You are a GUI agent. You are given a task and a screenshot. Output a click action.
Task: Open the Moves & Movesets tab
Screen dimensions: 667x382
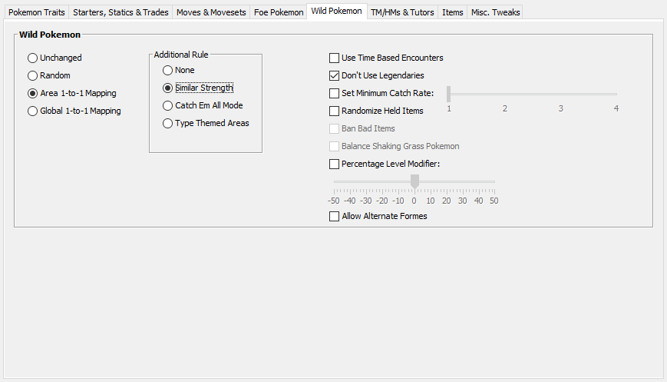pyautogui.click(x=211, y=12)
